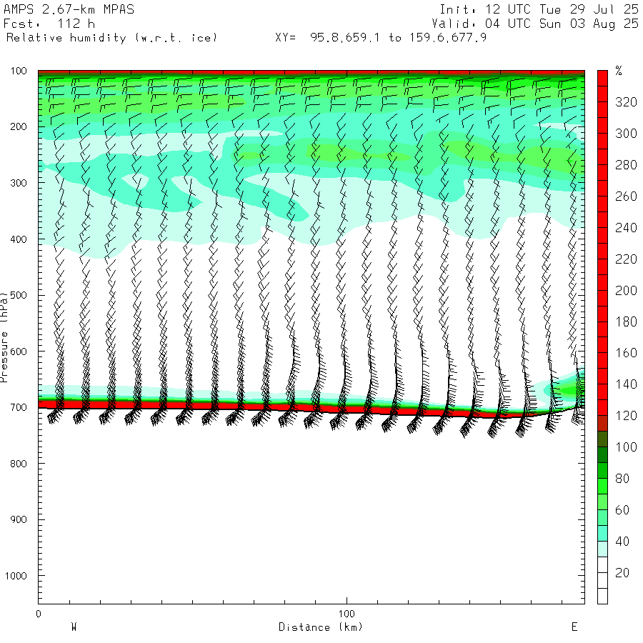The width and height of the screenshot is (643, 643).
Task: Click the bright green colorbar segment at 80
Action: (x=602, y=487)
